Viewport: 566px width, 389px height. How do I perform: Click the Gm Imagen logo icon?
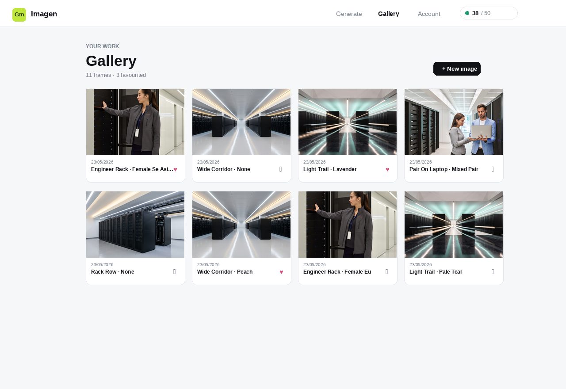[19, 15]
